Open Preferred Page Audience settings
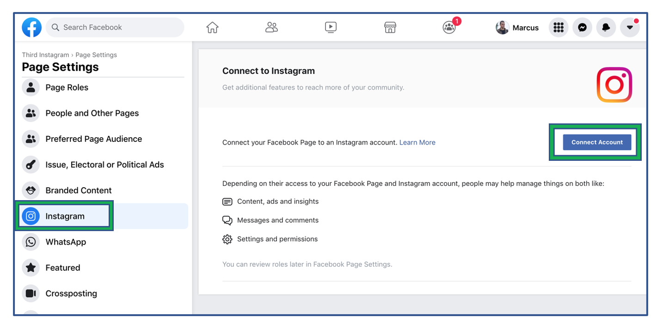Viewport: 663px width, 330px height. click(x=103, y=139)
